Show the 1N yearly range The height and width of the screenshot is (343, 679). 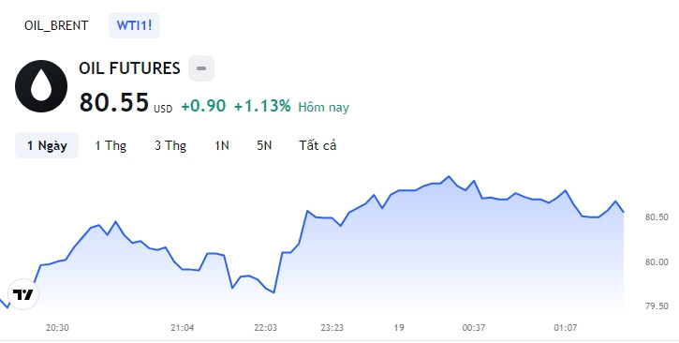tap(222, 145)
